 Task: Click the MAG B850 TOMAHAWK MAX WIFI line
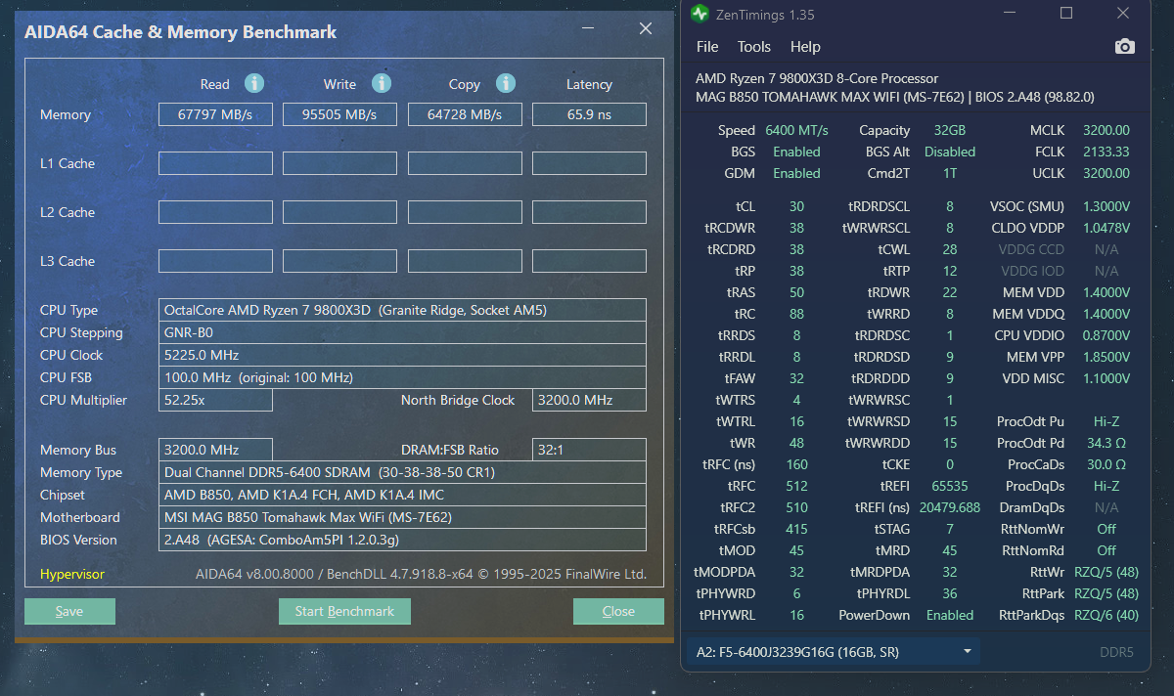894,97
